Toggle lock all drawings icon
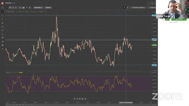The height and width of the screenshot is (106, 189). coord(2,45)
